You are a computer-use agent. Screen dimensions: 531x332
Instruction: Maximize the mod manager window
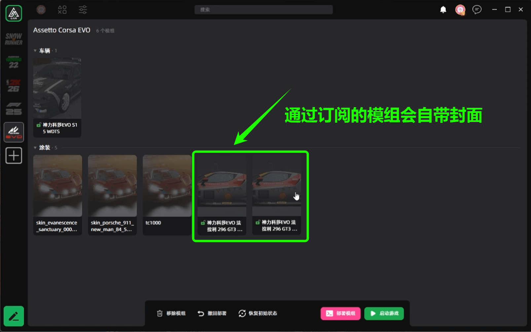pos(508,10)
